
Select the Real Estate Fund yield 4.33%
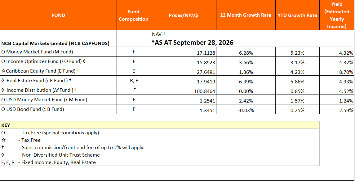tap(346, 82)
